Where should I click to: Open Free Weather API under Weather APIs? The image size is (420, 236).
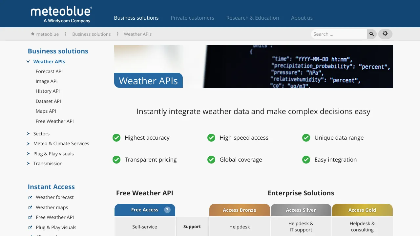pyautogui.click(x=55, y=121)
